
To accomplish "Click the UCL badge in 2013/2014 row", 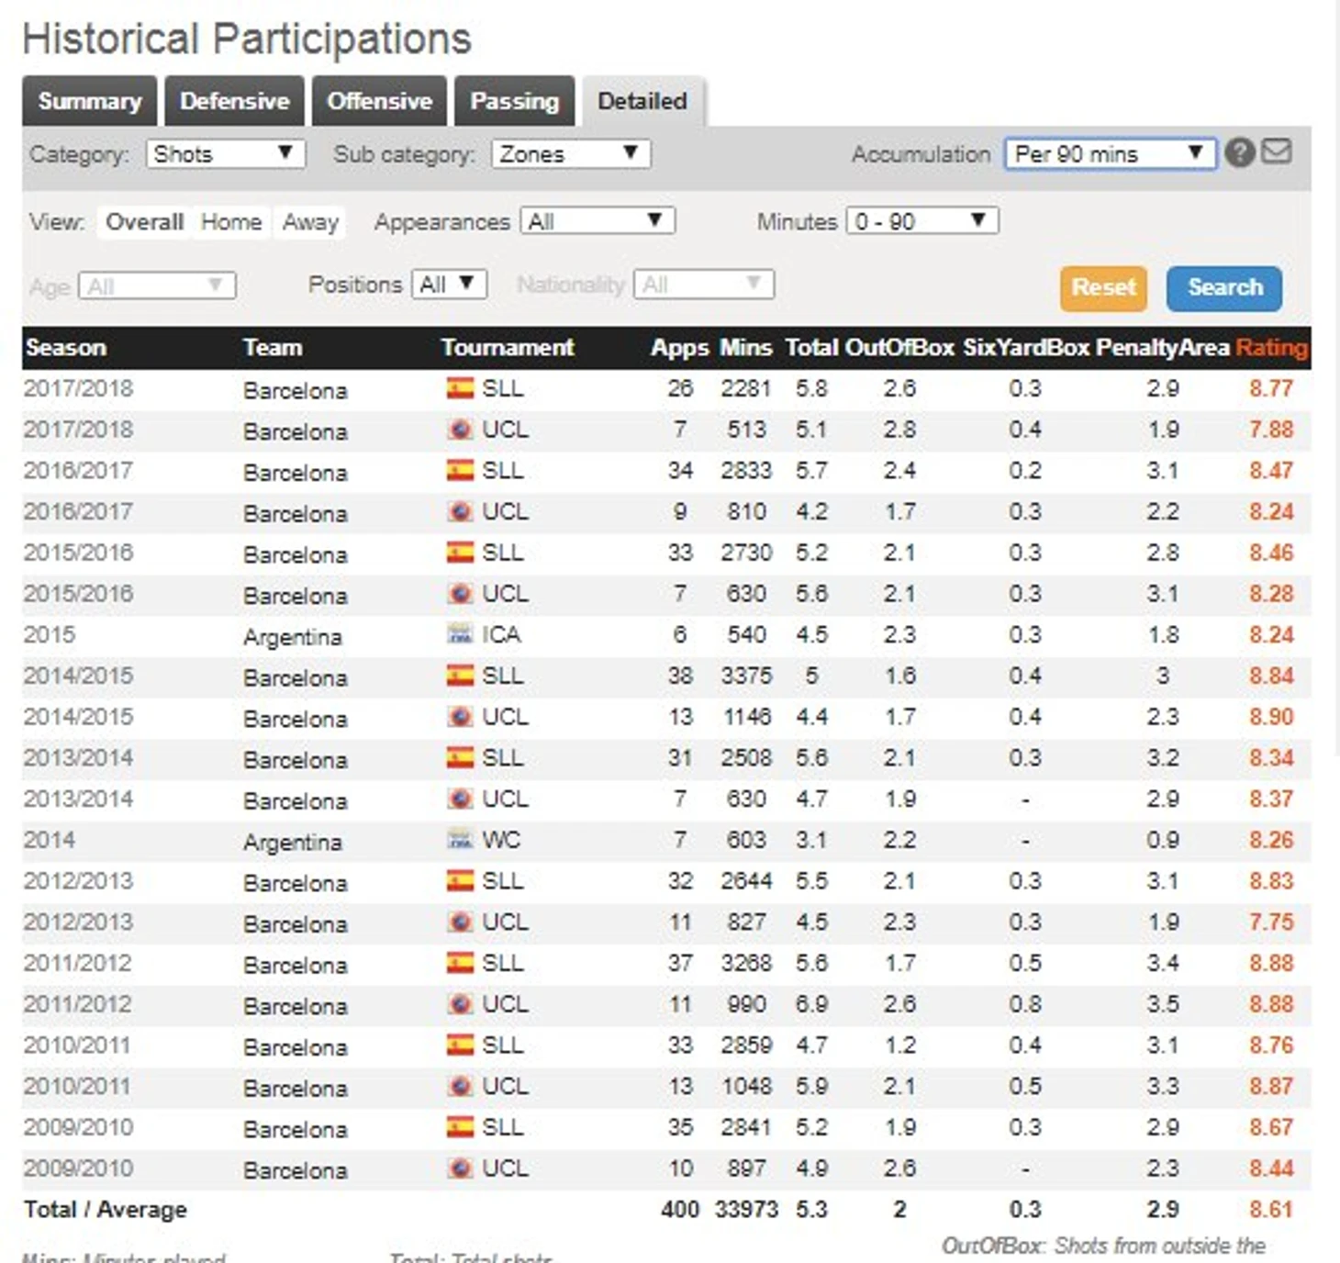I will (x=460, y=799).
